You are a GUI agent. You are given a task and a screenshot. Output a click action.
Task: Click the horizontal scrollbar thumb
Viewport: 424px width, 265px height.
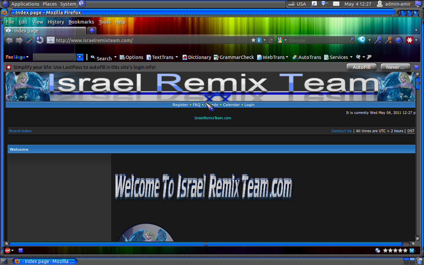(206, 244)
